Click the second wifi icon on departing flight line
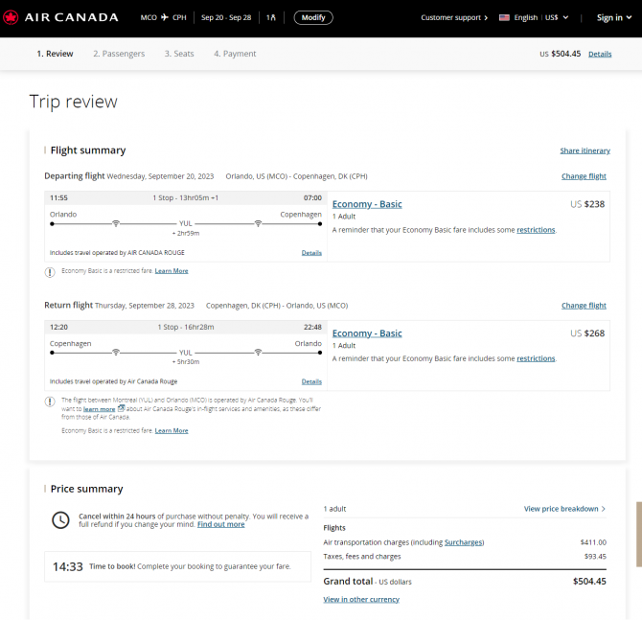This screenshot has height=620, width=642. (258, 223)
